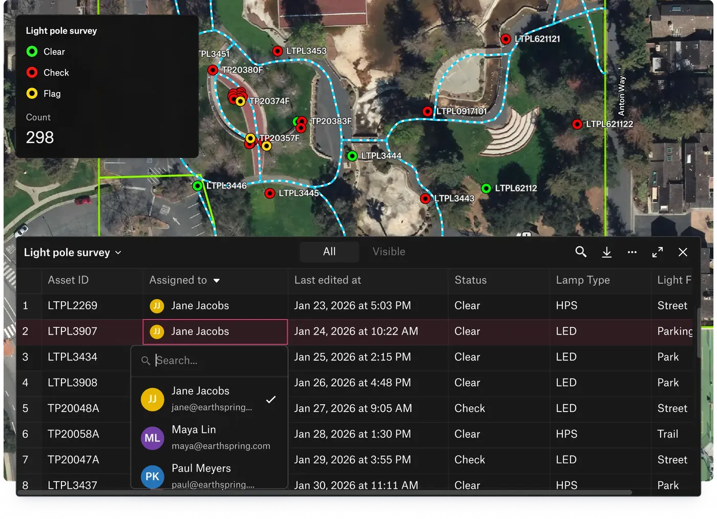
Task: Click the table's vertical scrollbar
Action: point(699,333)
